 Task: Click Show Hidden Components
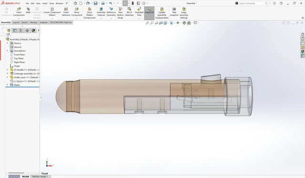point(90,13)
